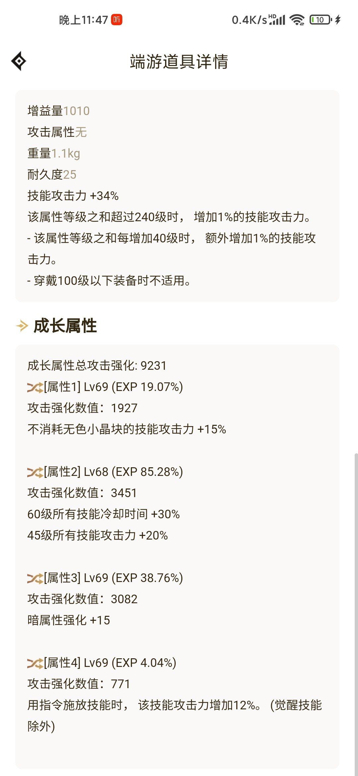Tap the 技能攻击力 +34% text line
Viewport: 358px width, 776px height.
tap(73, 196)
